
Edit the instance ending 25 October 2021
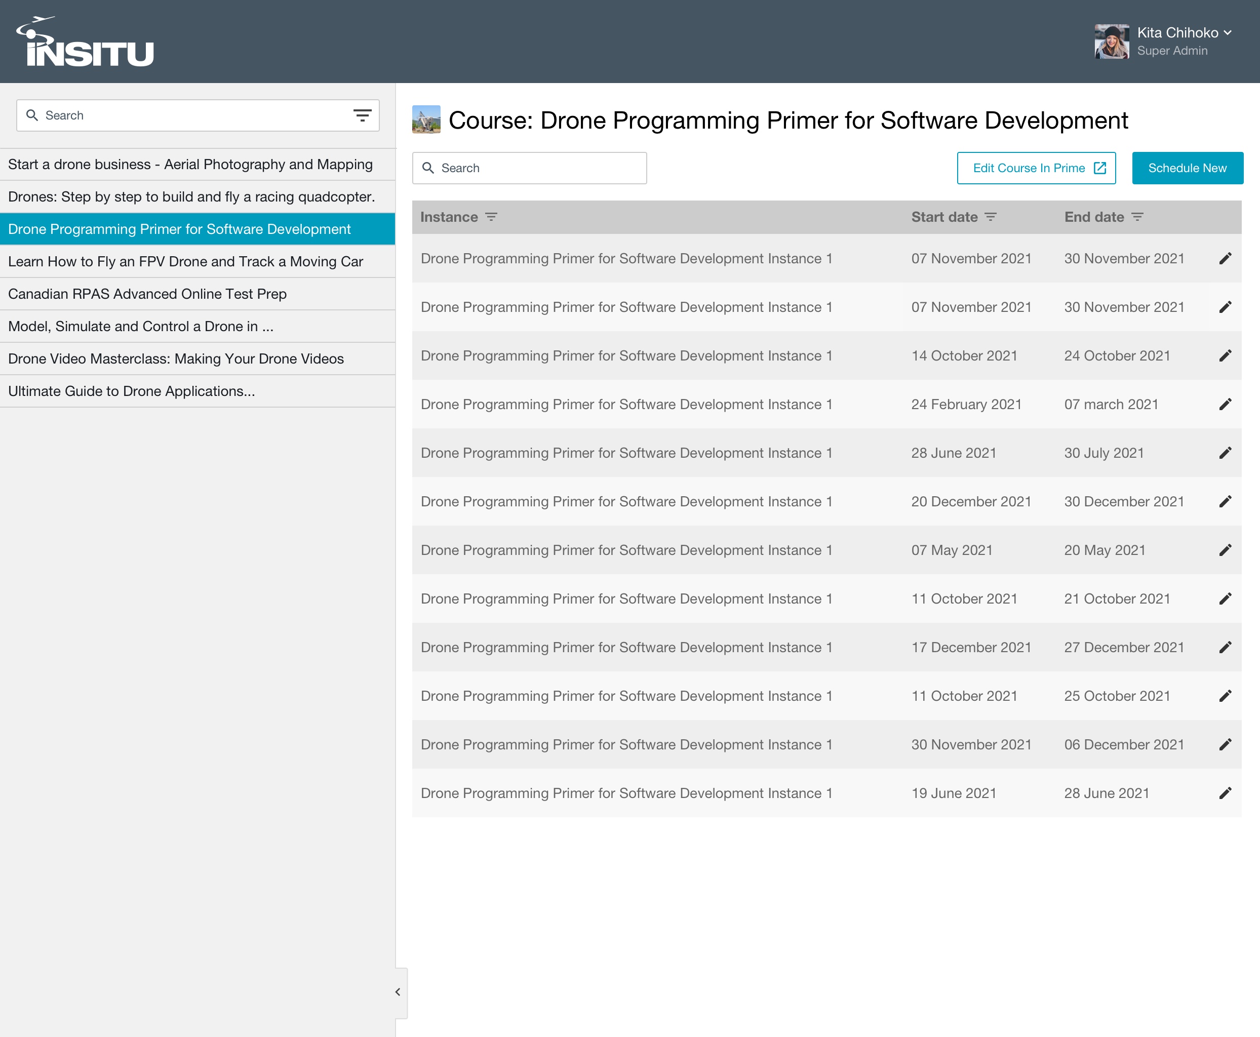(1226, 696)
